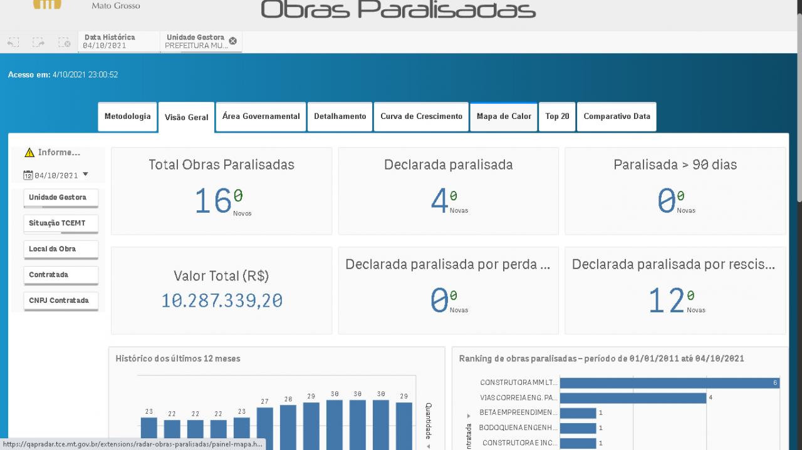Remove the Unidade Gestora selection filter
The height and width of the screenshot is (450, 802).
pyautogui.click(x=233, y=41)
